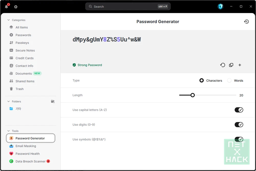Viewport: 256px width, 171px height.
Task: Select the Words radio button
Action: tap(229, 81)
